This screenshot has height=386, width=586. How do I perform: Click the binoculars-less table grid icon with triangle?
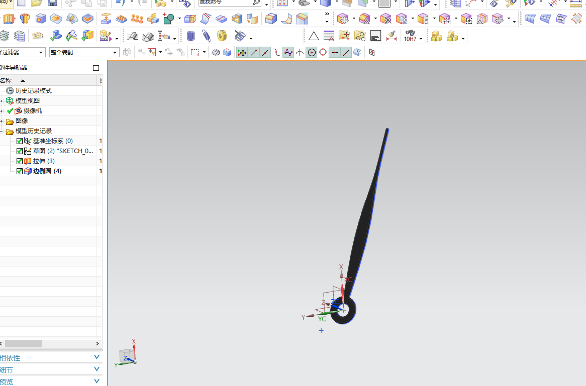(x=329, y=36)
